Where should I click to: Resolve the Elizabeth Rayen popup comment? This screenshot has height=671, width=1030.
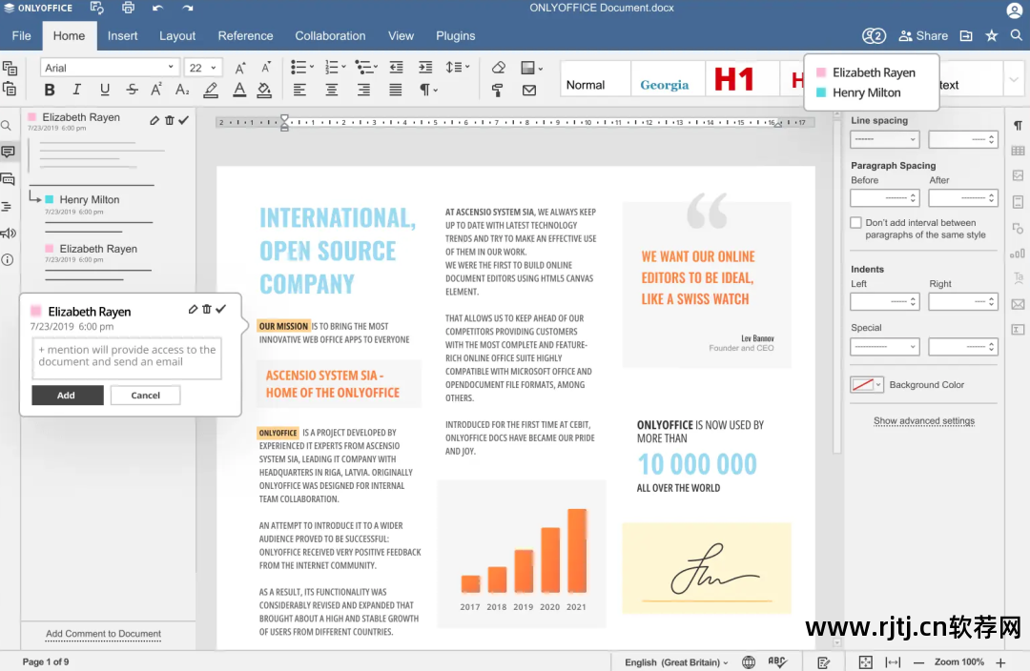[221, 309]
